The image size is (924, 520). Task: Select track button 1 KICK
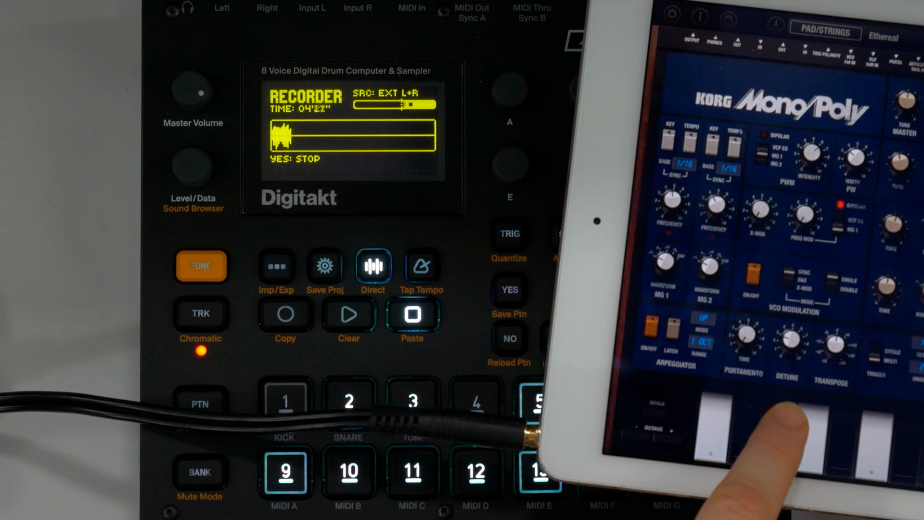coord(284,401)
